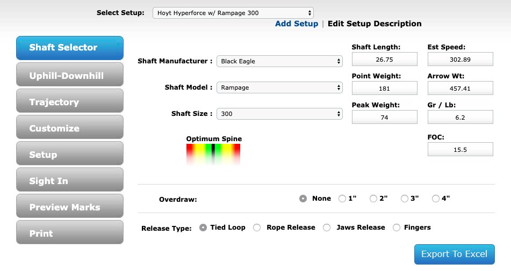
Task: Open the Shaft Selector section
Action: pos(70,48)
